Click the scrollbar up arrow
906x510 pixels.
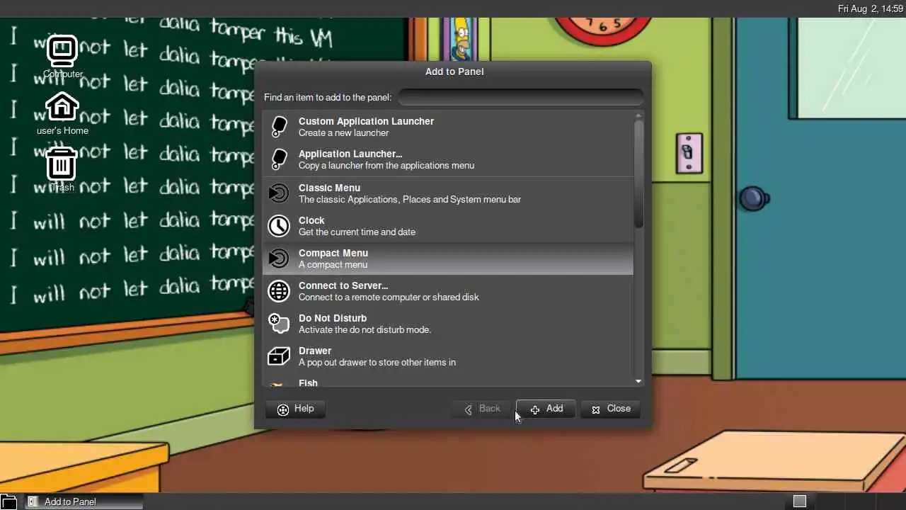[x=638, y=115]
